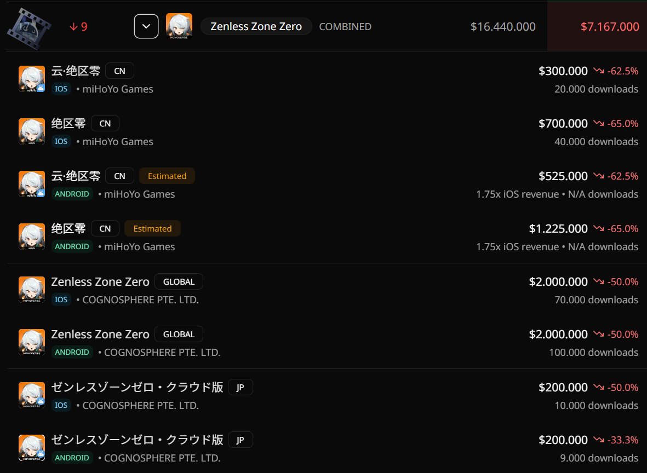Click IOS tag on Global Zenless row
This screenshot has height=473, width=647.
point(61,299)
